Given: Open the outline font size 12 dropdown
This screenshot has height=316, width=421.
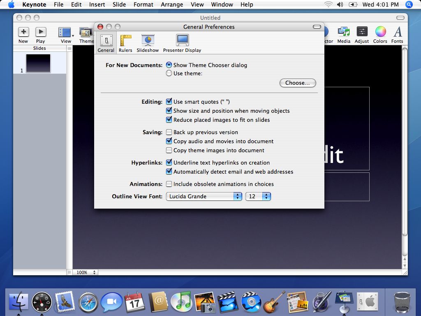Looking at the screenshot, I should coord(258,196).
